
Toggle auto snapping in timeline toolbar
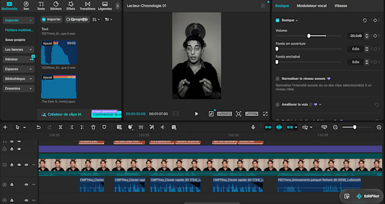[279, 127]
